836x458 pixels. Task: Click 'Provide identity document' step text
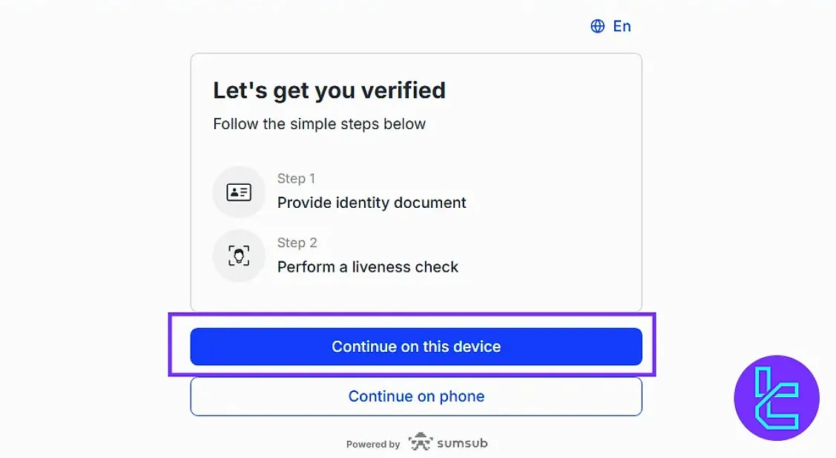[x=372, y=203]
